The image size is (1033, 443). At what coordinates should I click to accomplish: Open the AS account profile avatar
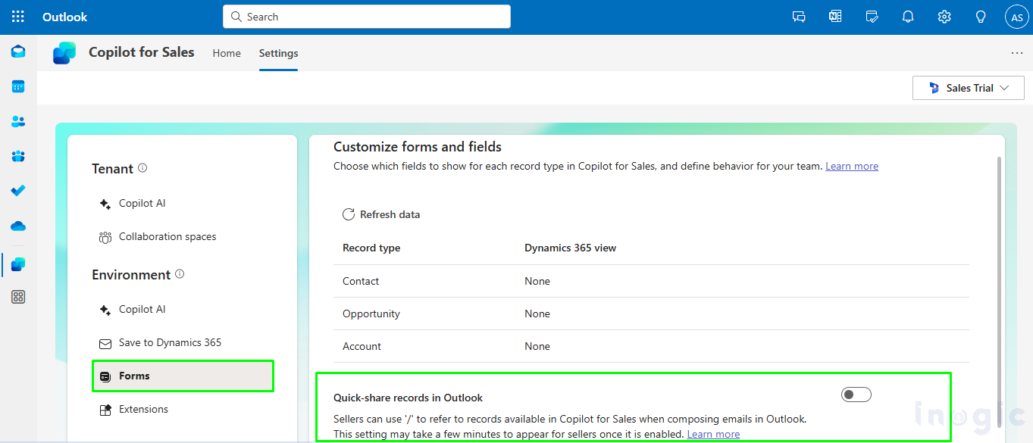1016,17
